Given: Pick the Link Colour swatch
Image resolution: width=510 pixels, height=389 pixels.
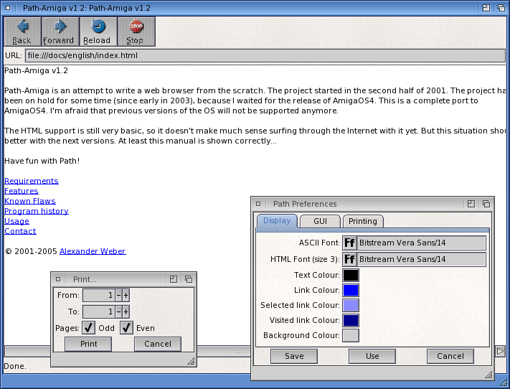Looking at the screenshot, I should [351, 291].
